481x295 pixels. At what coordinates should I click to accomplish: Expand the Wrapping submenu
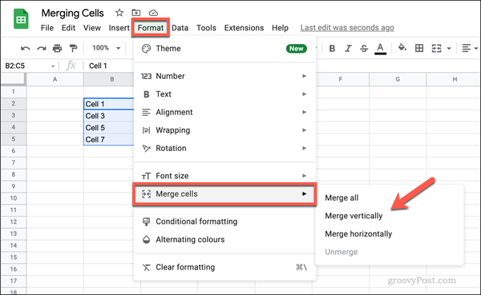pyautogui.click(x=224, y=130)
